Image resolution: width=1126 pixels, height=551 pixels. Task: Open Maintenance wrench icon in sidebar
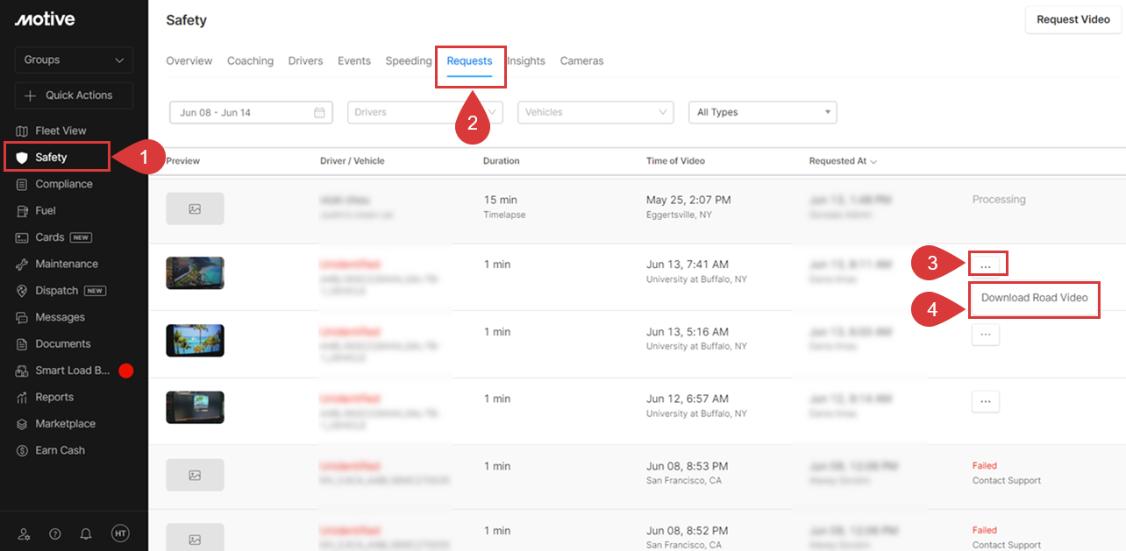pos(23,265)
